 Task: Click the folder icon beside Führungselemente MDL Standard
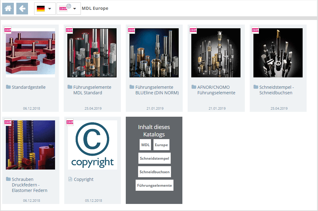coord(70,87)
